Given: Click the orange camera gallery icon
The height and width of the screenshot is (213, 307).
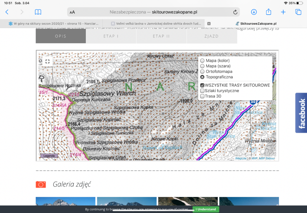Looking at the screenshot, I should (41, 185).
